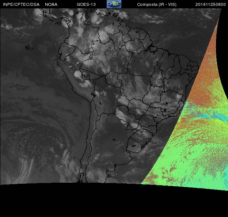Screen dimensions: 228x217
Task: Click the southern tip of South America
Action: pyautogui.click(x=81, y=179)
